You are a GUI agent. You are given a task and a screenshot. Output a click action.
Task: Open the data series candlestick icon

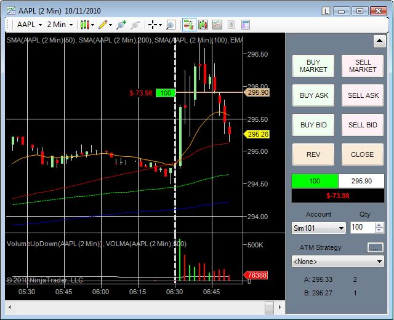203,25
